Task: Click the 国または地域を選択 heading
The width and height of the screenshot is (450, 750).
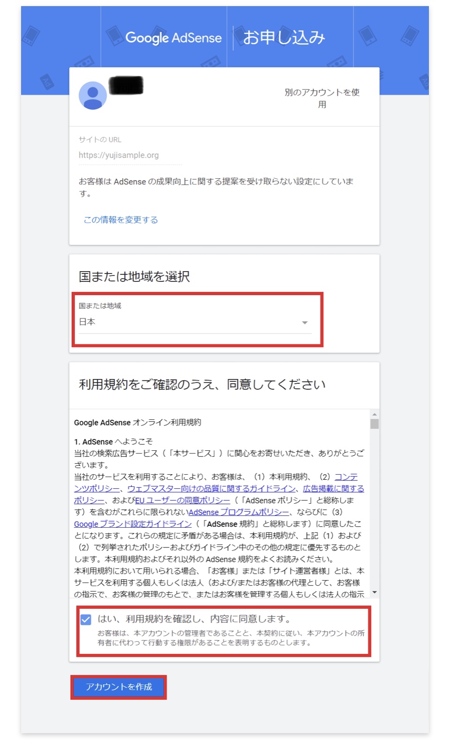Action: click(x=134, y=277)
